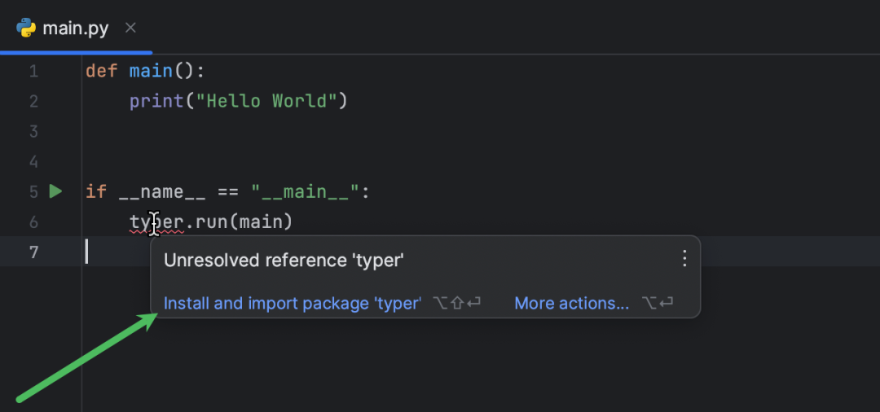Click line number 2 in the gutter
The width and height of the screenshot is (880, 412).
coord(33,102)
